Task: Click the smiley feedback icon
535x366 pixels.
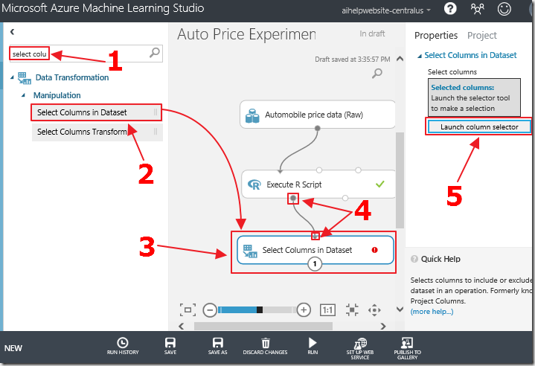Action: 504,8
